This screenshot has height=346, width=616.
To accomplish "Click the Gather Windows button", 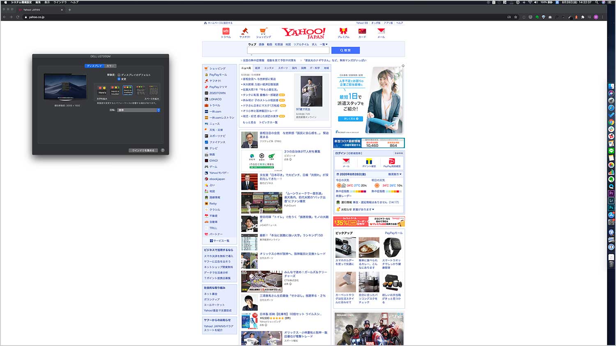I will point(143,150).
